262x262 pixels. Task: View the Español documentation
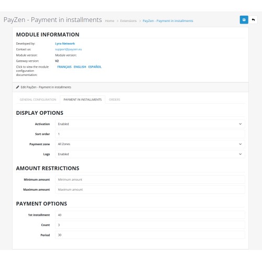click(95, 67)
